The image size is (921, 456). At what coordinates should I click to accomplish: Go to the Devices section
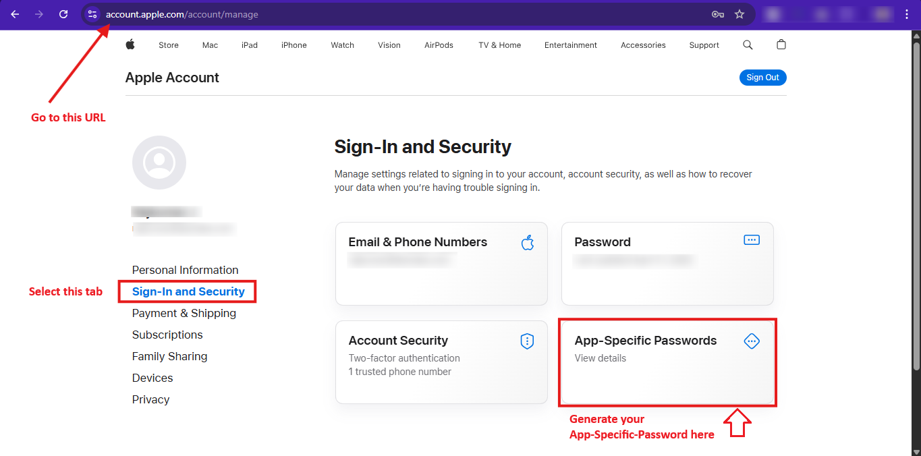pyautogui.click(x=152, y=378)
